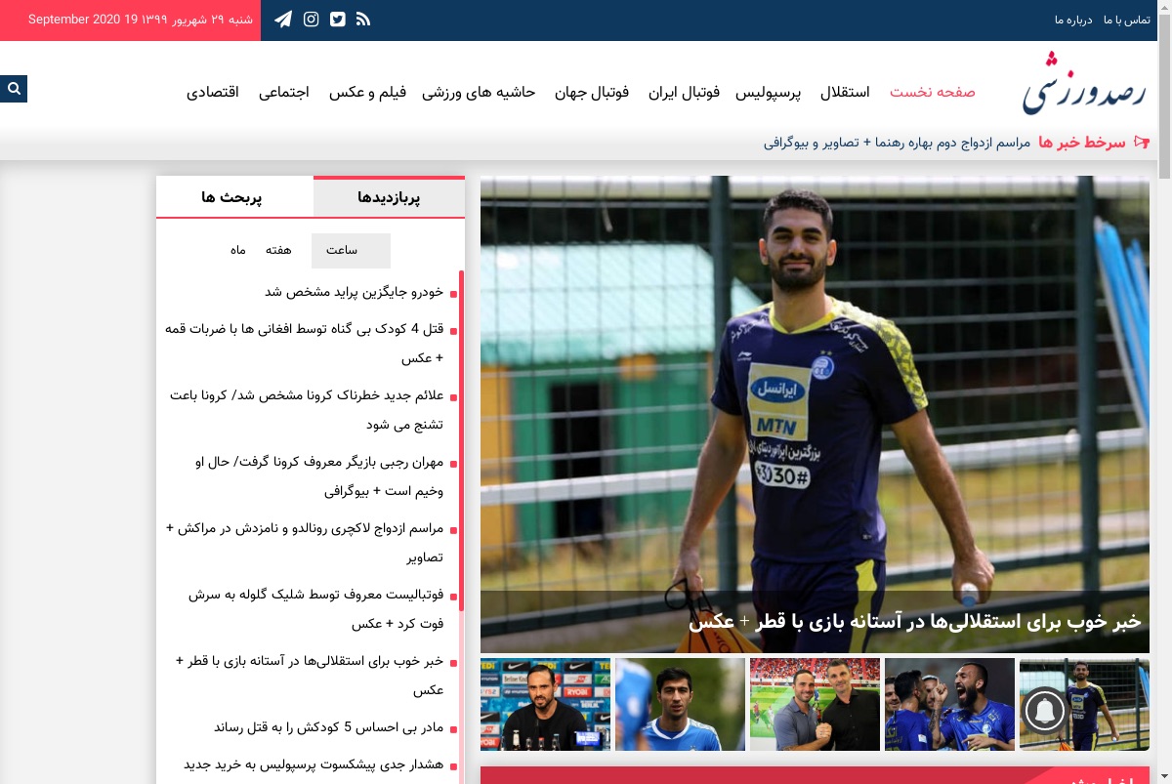Click the red scrollbar in most-viewed list
This screenshot has width=1172, height=784.
(x=461, y=439)
